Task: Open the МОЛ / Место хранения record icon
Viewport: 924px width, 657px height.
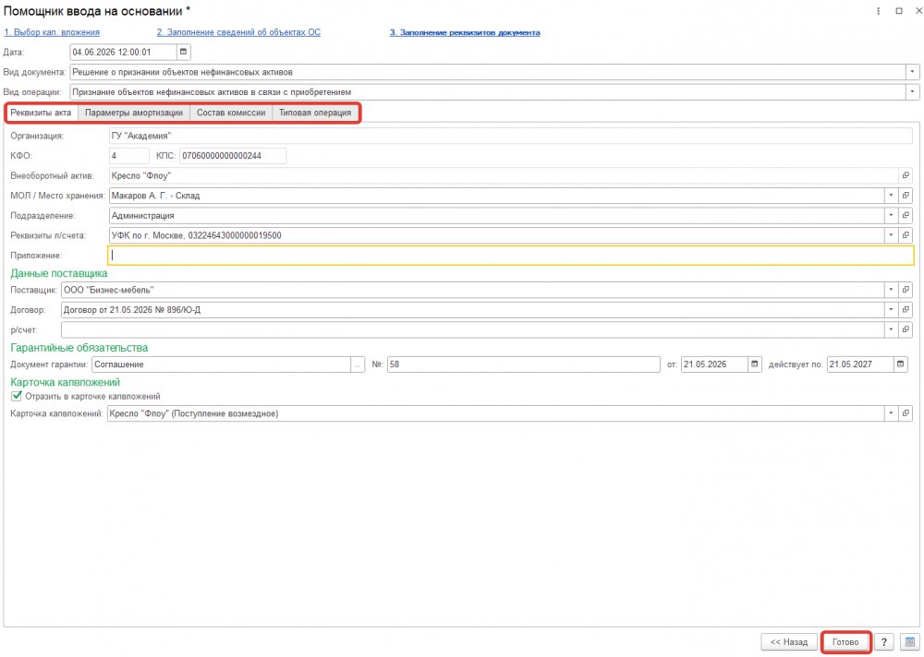Action: pos(906,196)
